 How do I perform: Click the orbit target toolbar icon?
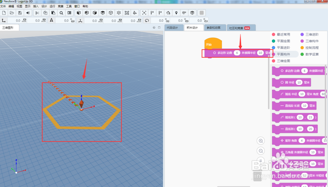135,13
